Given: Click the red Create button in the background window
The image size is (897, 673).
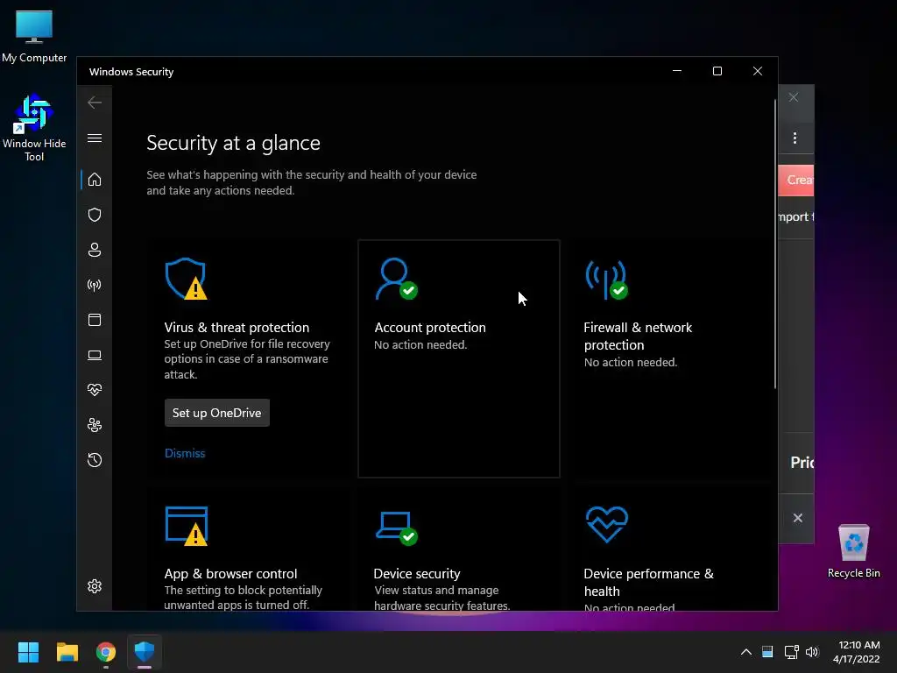Looking at the screenshot, I should tap(796, 181).
